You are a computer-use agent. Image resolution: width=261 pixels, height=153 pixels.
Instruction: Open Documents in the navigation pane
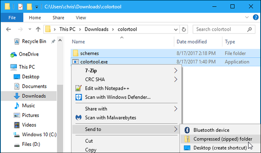coord(30,86)
